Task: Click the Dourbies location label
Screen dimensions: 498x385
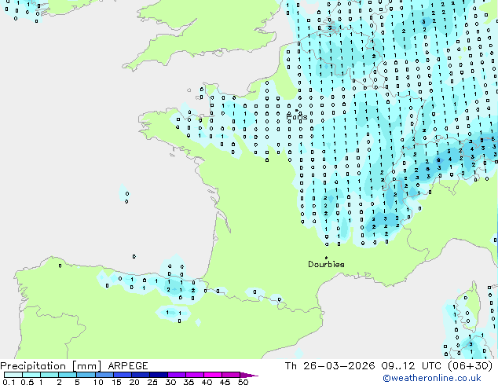Action: 326,264
